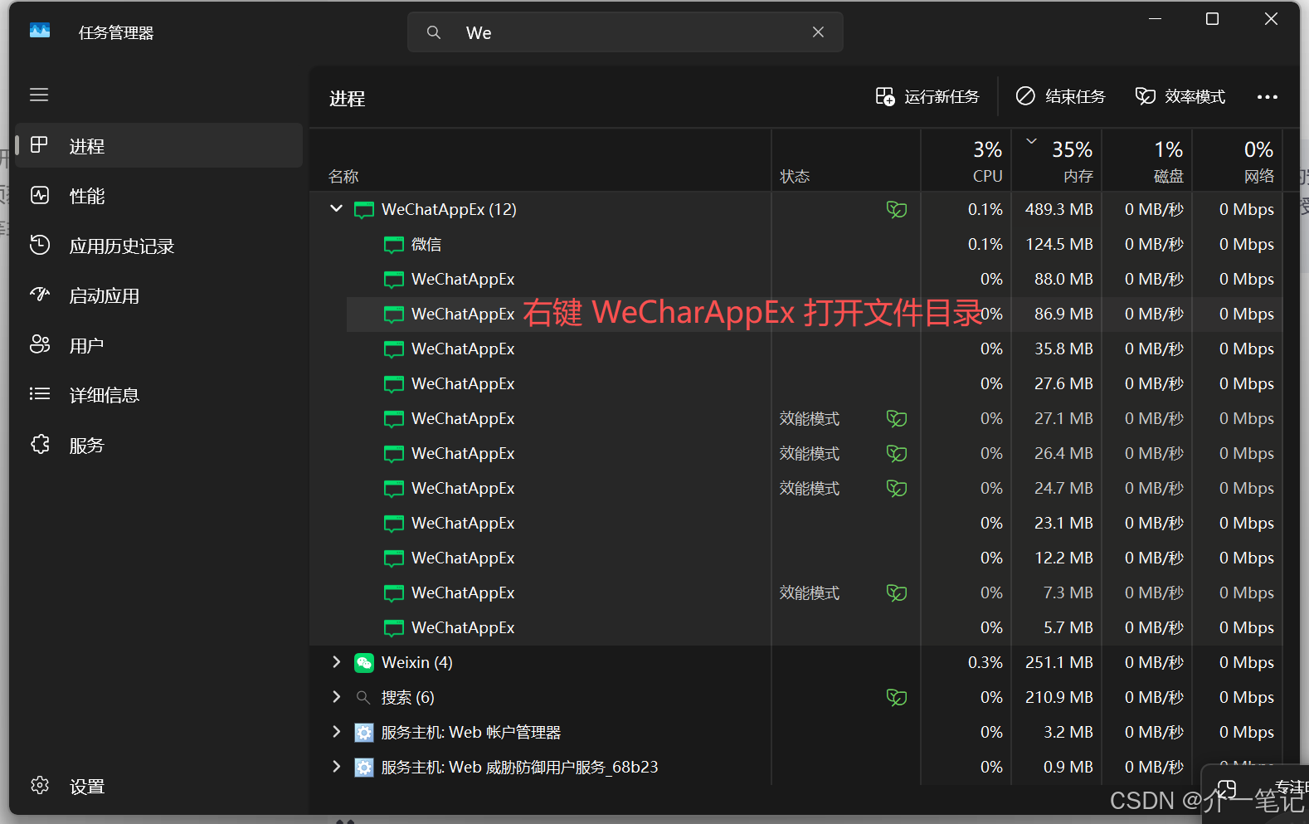The height and width of the screenshot is (824, 1309).
Task: Click the efficiency leaf icon on the 7.3 MB row
Action: 897,592
